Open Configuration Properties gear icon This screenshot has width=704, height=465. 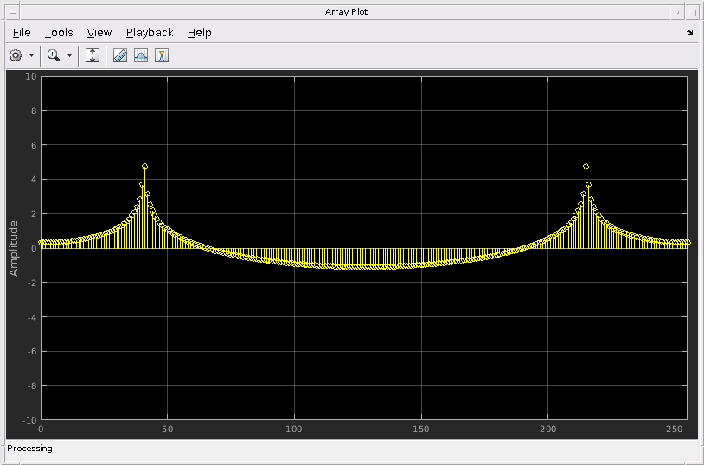coord(16,55)
